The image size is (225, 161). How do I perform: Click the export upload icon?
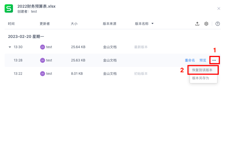197,24
